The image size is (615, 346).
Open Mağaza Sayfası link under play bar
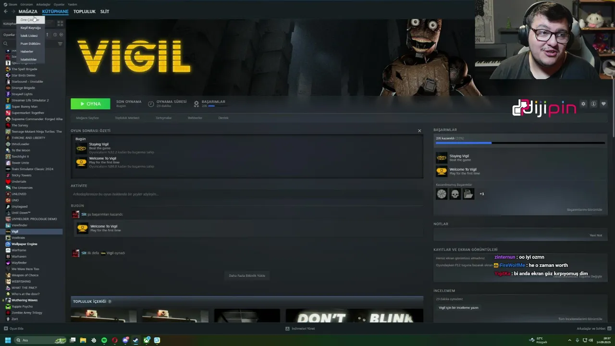click(87, 118)
